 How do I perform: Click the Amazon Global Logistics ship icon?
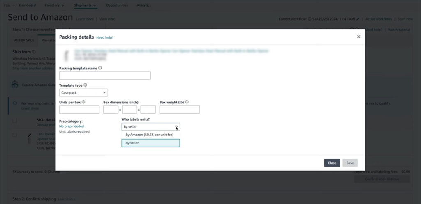click(15, 85)
